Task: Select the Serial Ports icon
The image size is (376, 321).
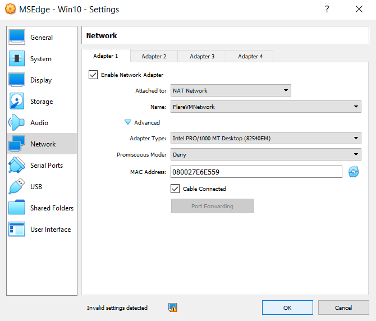Action: (x=17, y=165)
